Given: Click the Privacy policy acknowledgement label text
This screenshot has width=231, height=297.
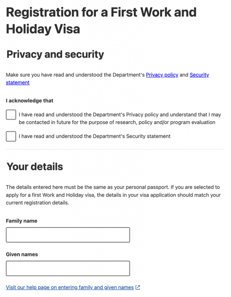Looking at the screenshot, I should tap(120, 118).
